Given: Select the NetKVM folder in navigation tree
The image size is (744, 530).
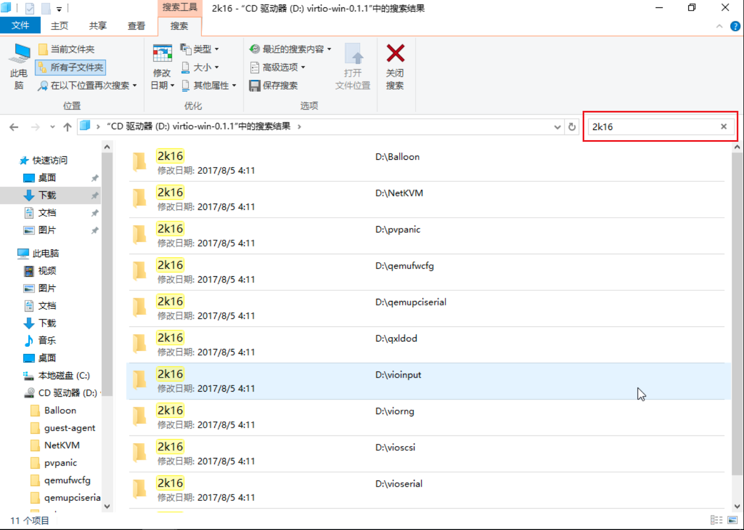Looking at the screenshot, I should [62, 445].
